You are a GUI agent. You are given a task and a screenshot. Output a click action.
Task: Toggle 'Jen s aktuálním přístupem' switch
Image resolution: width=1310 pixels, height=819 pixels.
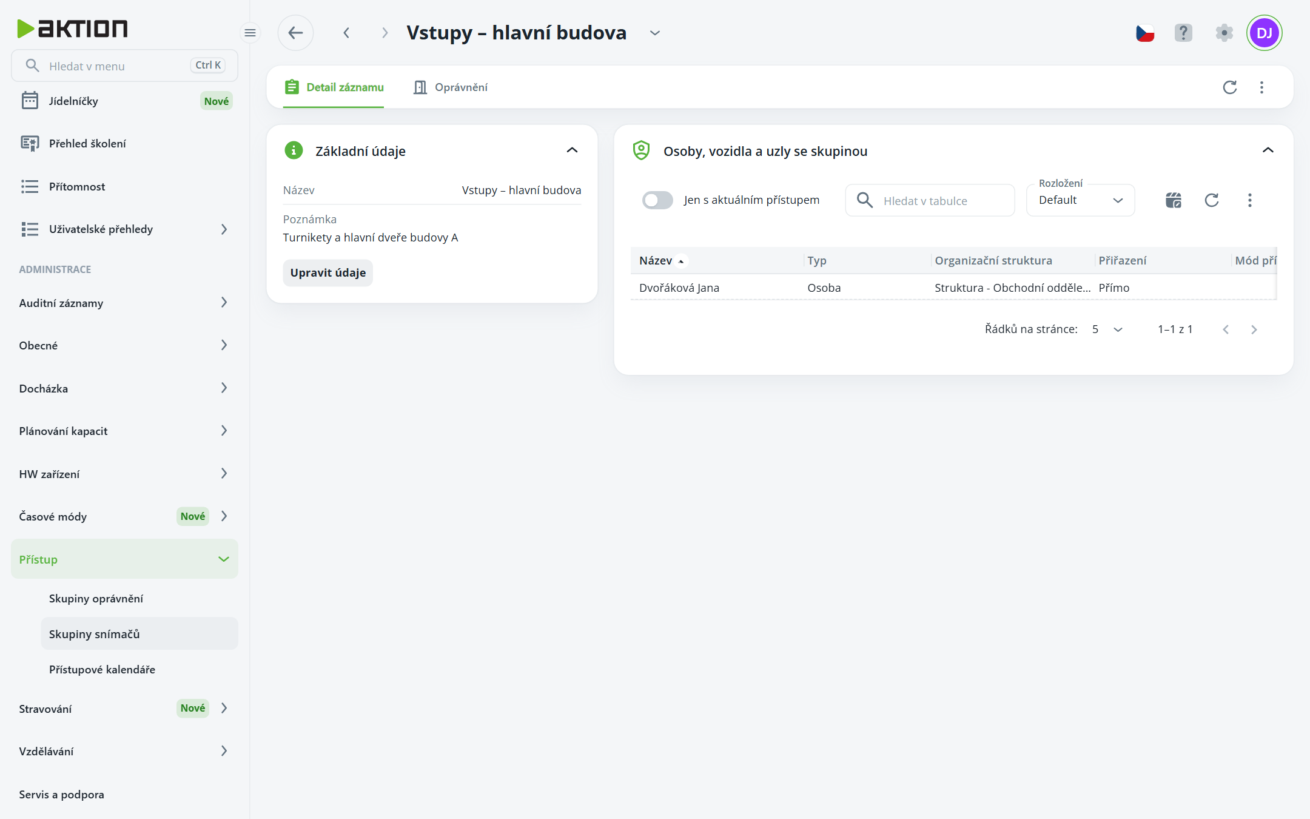click(657, 200)
